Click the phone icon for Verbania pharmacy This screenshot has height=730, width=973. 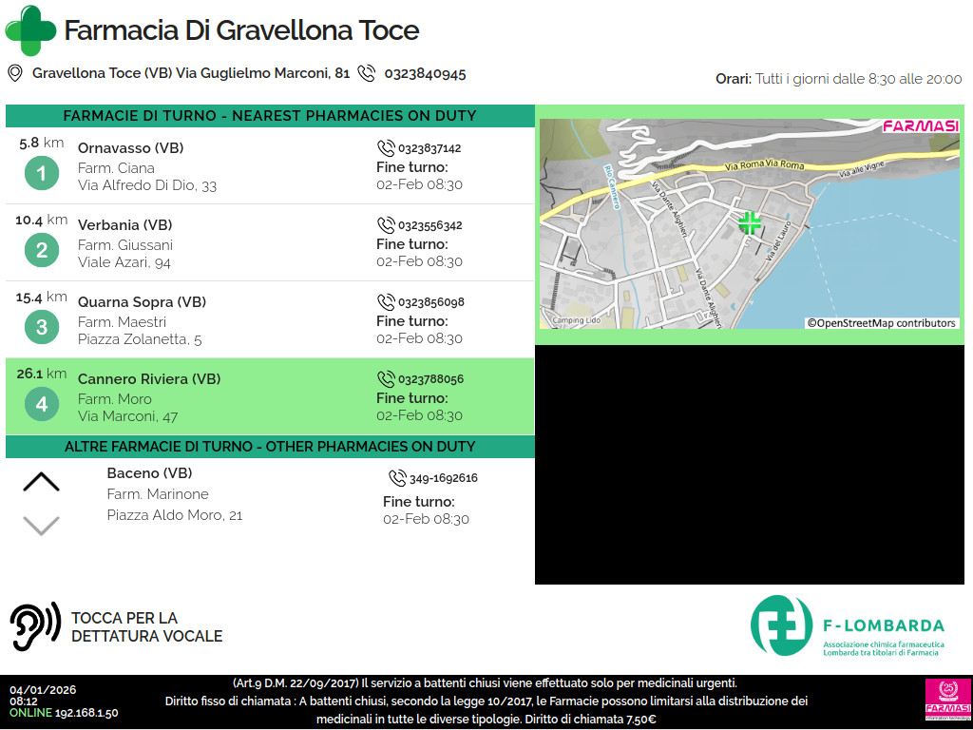[x=386, y=225]
